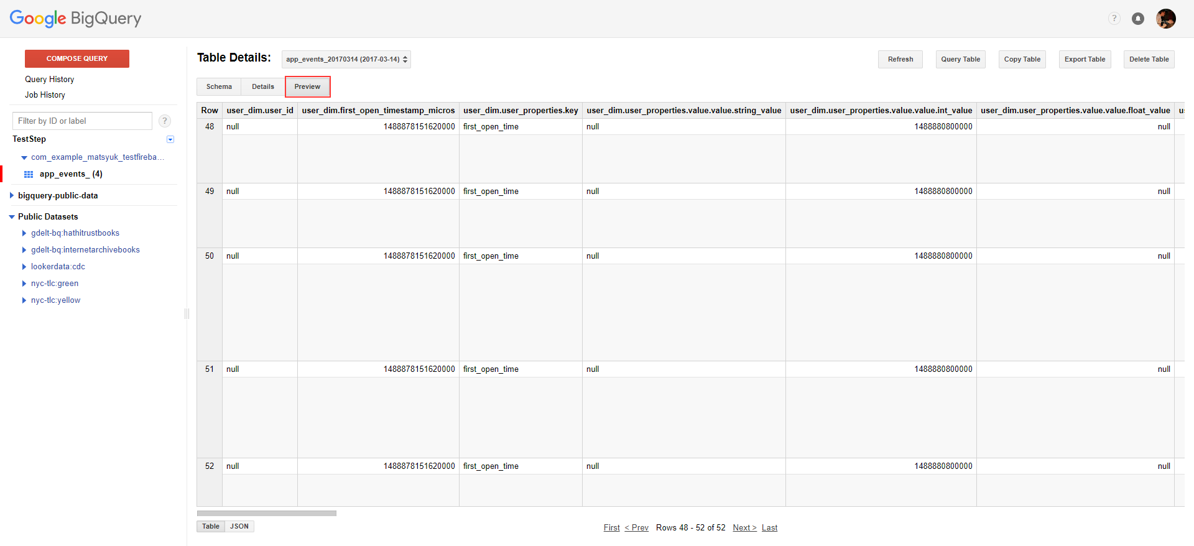
Task: Open the help question mark icon in header
Action: [1114, 19]
